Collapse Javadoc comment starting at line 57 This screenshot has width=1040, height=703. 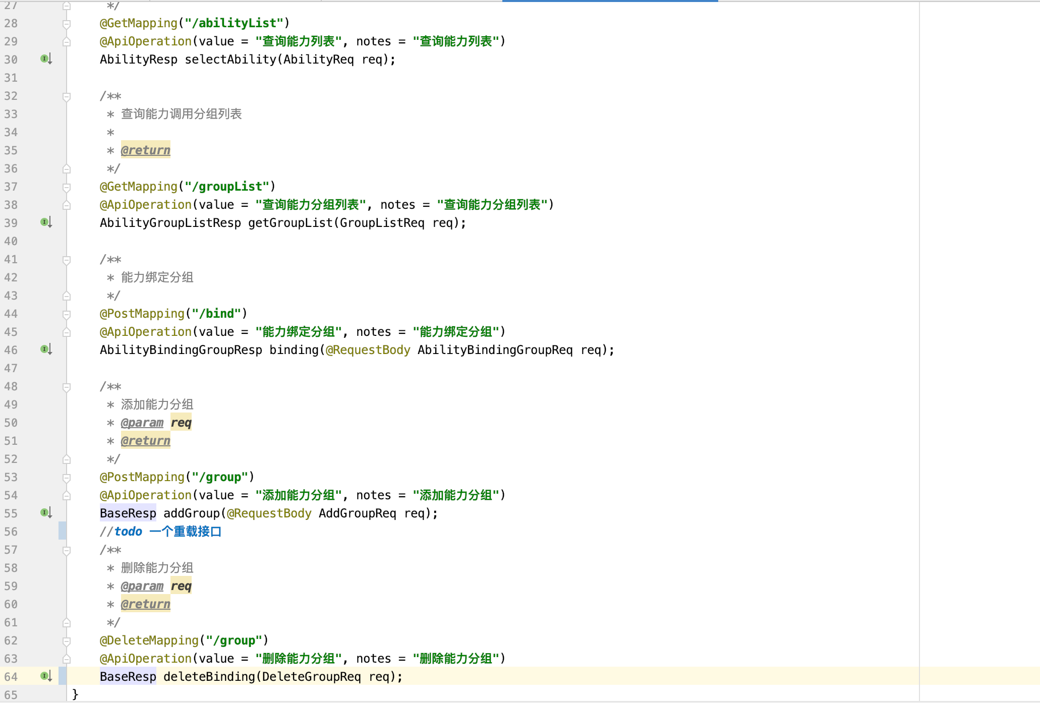click(67, 550)
